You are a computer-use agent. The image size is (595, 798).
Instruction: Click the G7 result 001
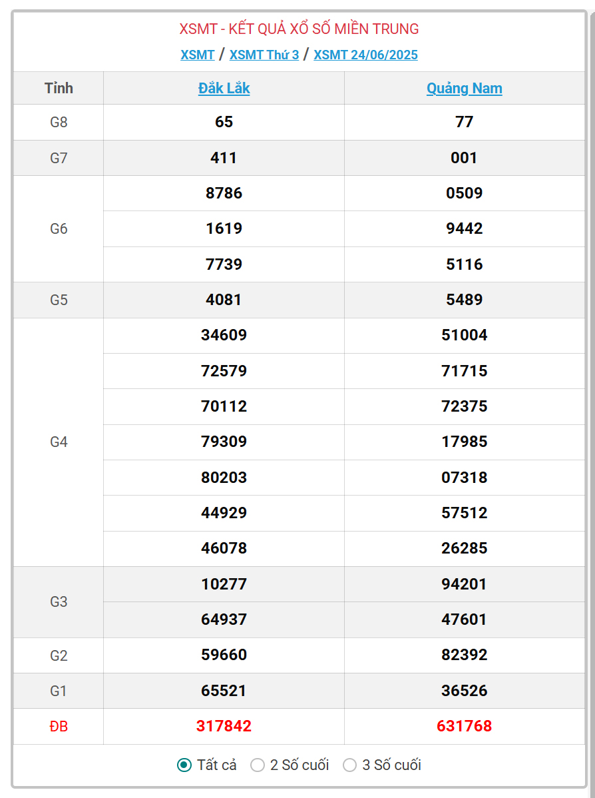464,158
